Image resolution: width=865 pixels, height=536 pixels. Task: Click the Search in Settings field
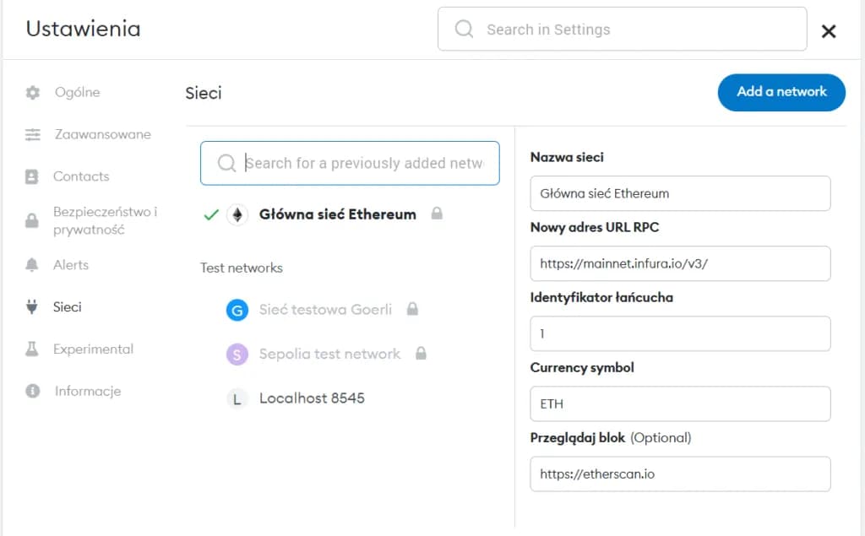point(623,29)
